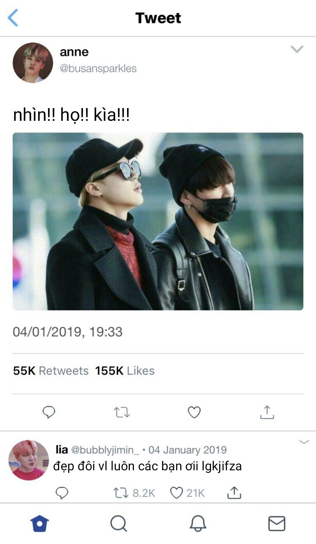Screen dimensions: 316x544
Task: Open the Search tab
Action: [118, 523]
